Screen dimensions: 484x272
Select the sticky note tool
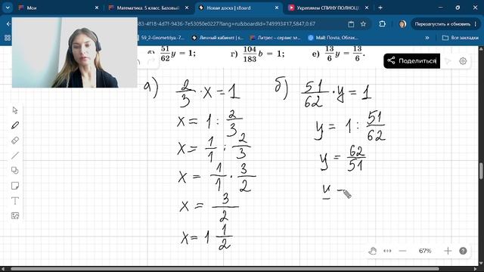click(x=15, y=186)
